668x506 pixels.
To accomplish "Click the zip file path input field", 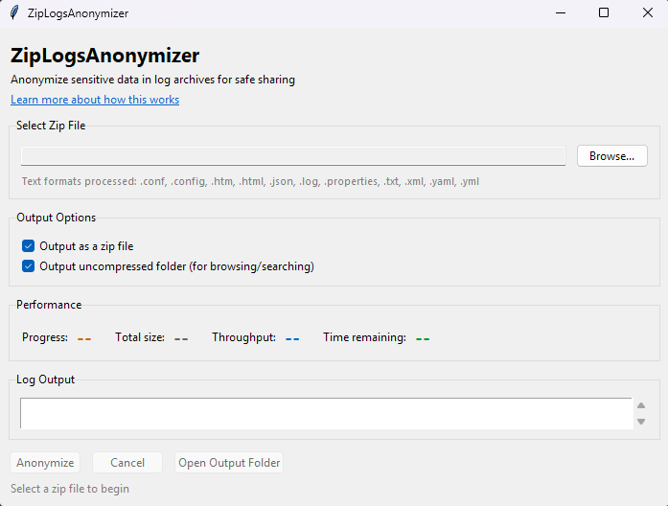I will (x=293, y=156).
